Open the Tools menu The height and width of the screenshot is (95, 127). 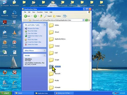46,12
